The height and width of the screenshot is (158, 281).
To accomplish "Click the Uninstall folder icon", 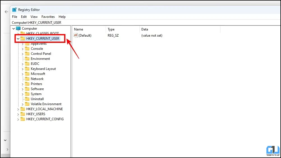I will pos(27,99).
